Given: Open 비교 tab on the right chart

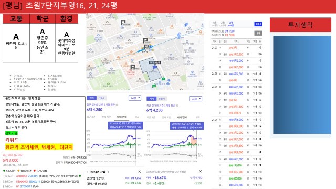Looking at the screenshot, I should coord(197,117).
